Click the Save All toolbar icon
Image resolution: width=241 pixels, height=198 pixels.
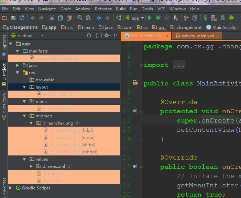13,18
